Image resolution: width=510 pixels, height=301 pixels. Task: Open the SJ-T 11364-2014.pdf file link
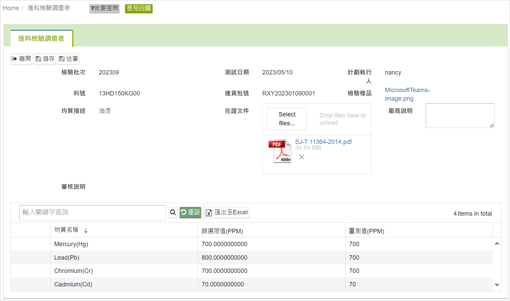point(323,142)
